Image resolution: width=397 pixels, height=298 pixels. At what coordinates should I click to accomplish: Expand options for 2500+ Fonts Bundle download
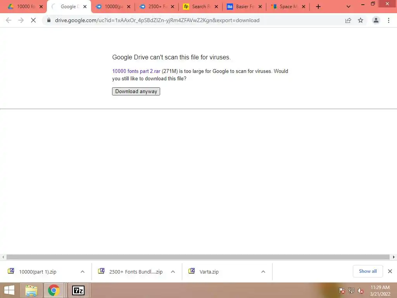tap(173, 272)
